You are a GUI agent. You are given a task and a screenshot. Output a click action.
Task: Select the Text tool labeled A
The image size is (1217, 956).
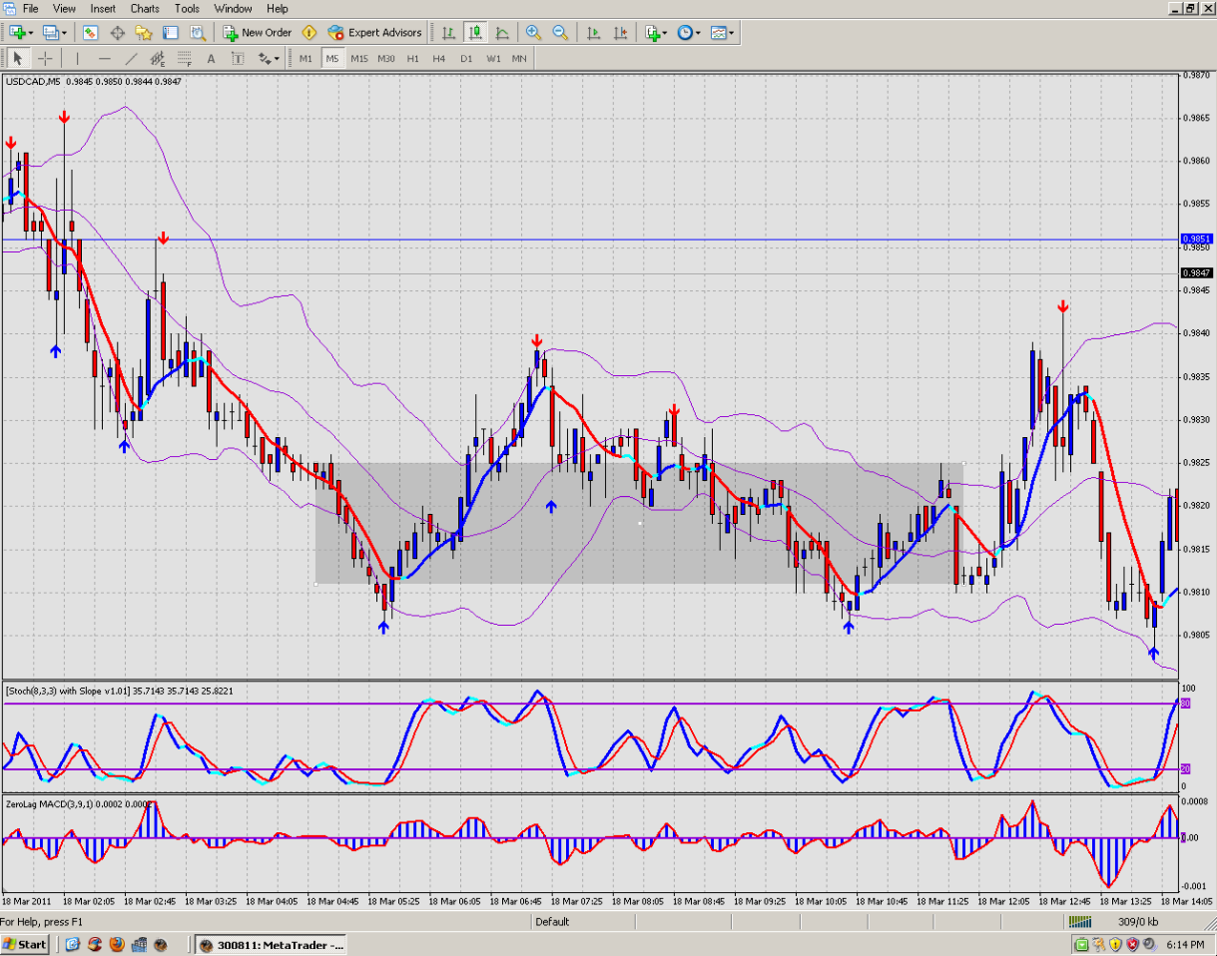(x=211, y=58)
